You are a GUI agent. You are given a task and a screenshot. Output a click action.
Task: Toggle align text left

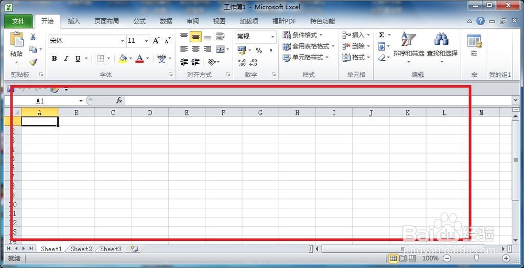point(184,49)
